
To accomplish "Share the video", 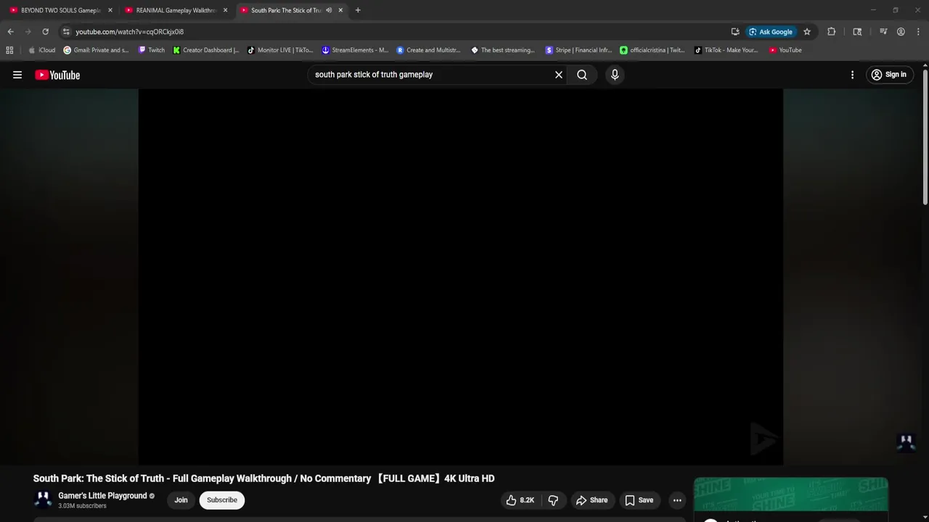I will (x=592, y=500).
